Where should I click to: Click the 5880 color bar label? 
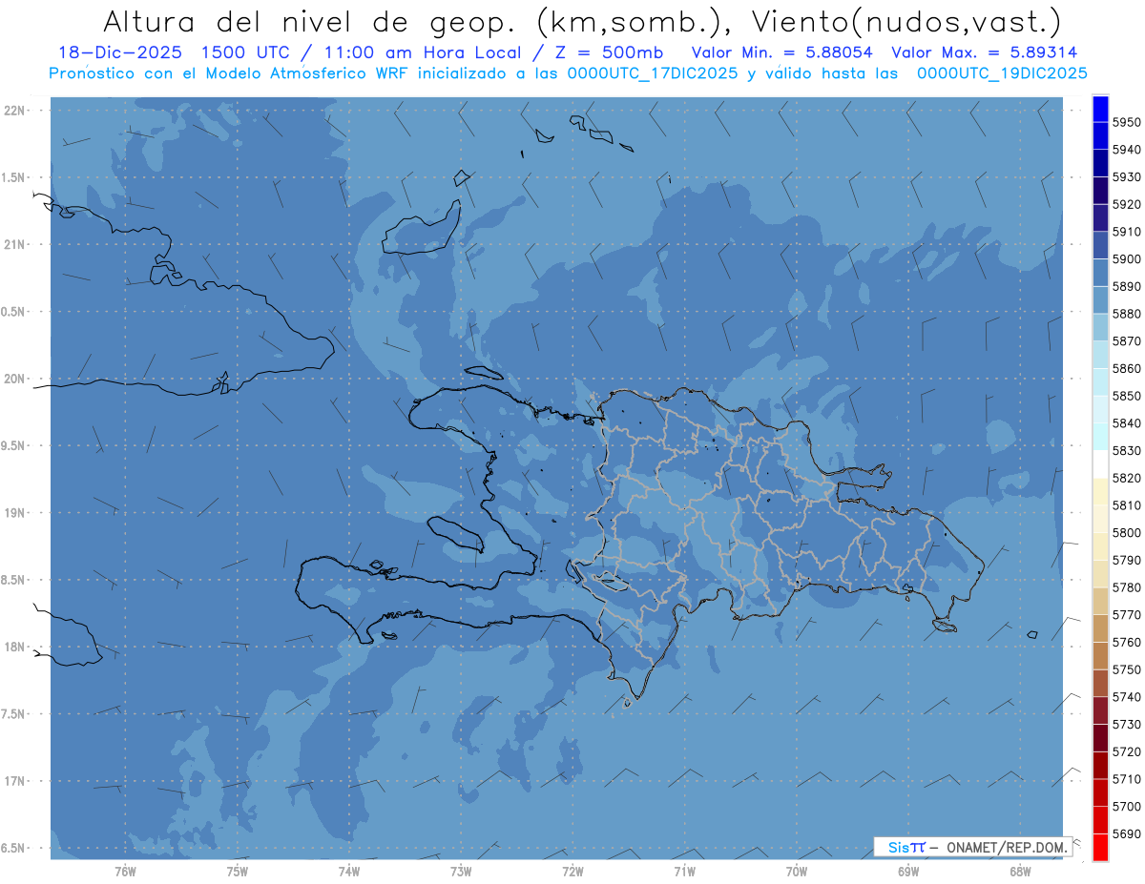(x=1126, y=314)
